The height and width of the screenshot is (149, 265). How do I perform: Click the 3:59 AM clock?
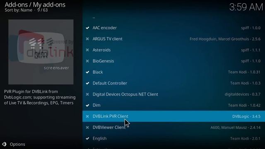pyautogui.click(x=246, y=7)
